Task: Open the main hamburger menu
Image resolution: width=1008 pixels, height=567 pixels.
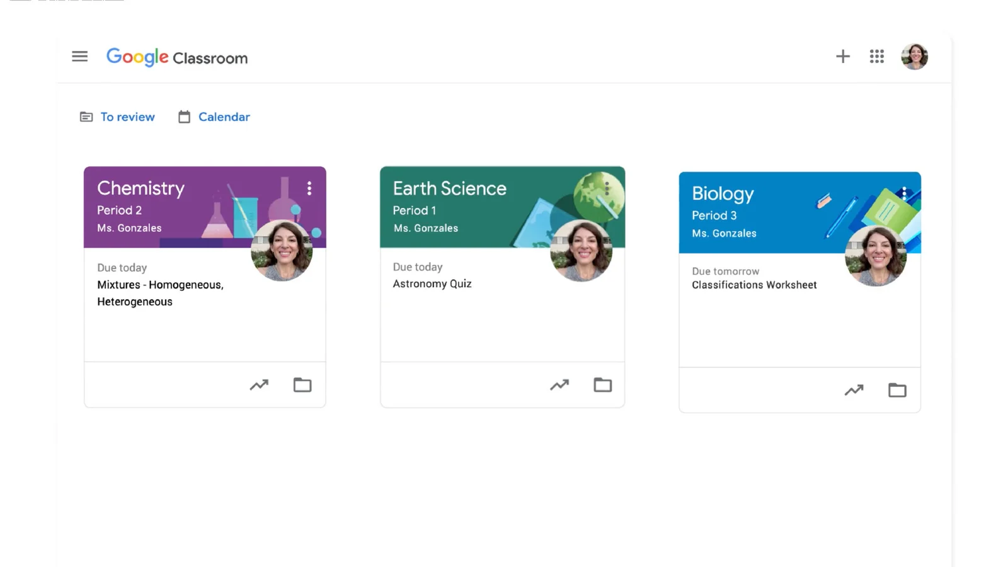Action: [79, 57]
